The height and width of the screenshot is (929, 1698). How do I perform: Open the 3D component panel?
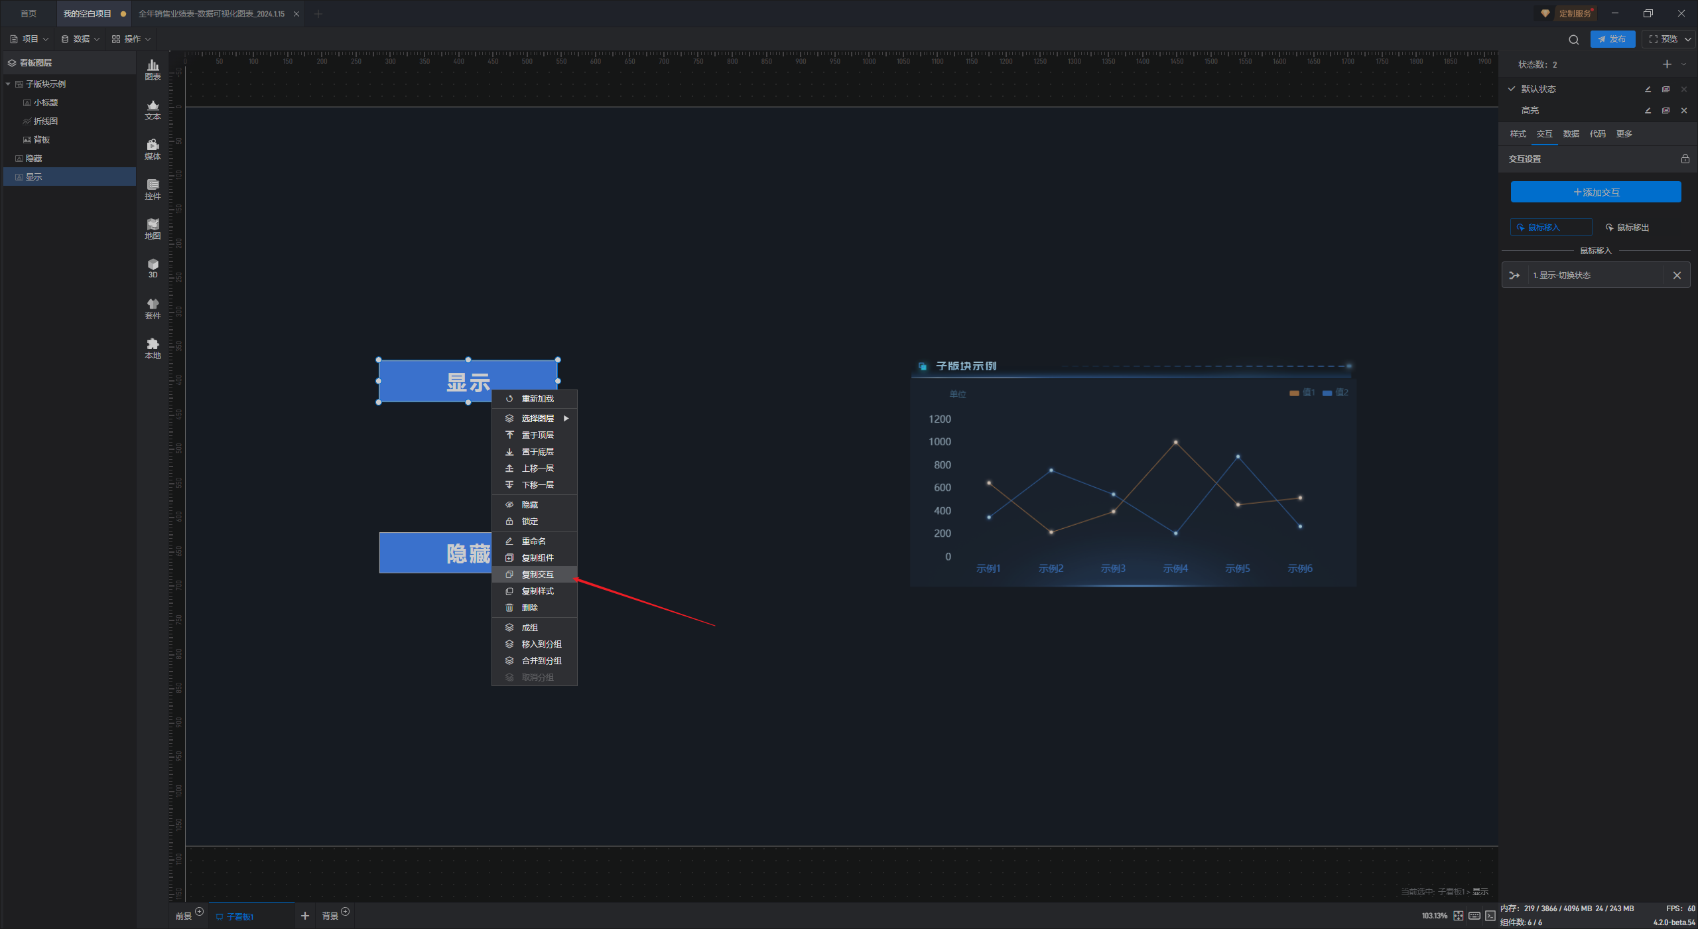coord(153,268)
